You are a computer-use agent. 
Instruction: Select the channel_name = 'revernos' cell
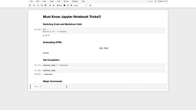click(x=104, y=65)
